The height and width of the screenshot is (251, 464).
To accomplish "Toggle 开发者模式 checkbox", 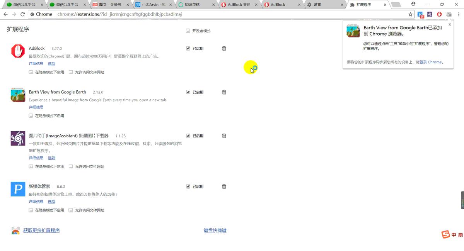I will 188,31.
